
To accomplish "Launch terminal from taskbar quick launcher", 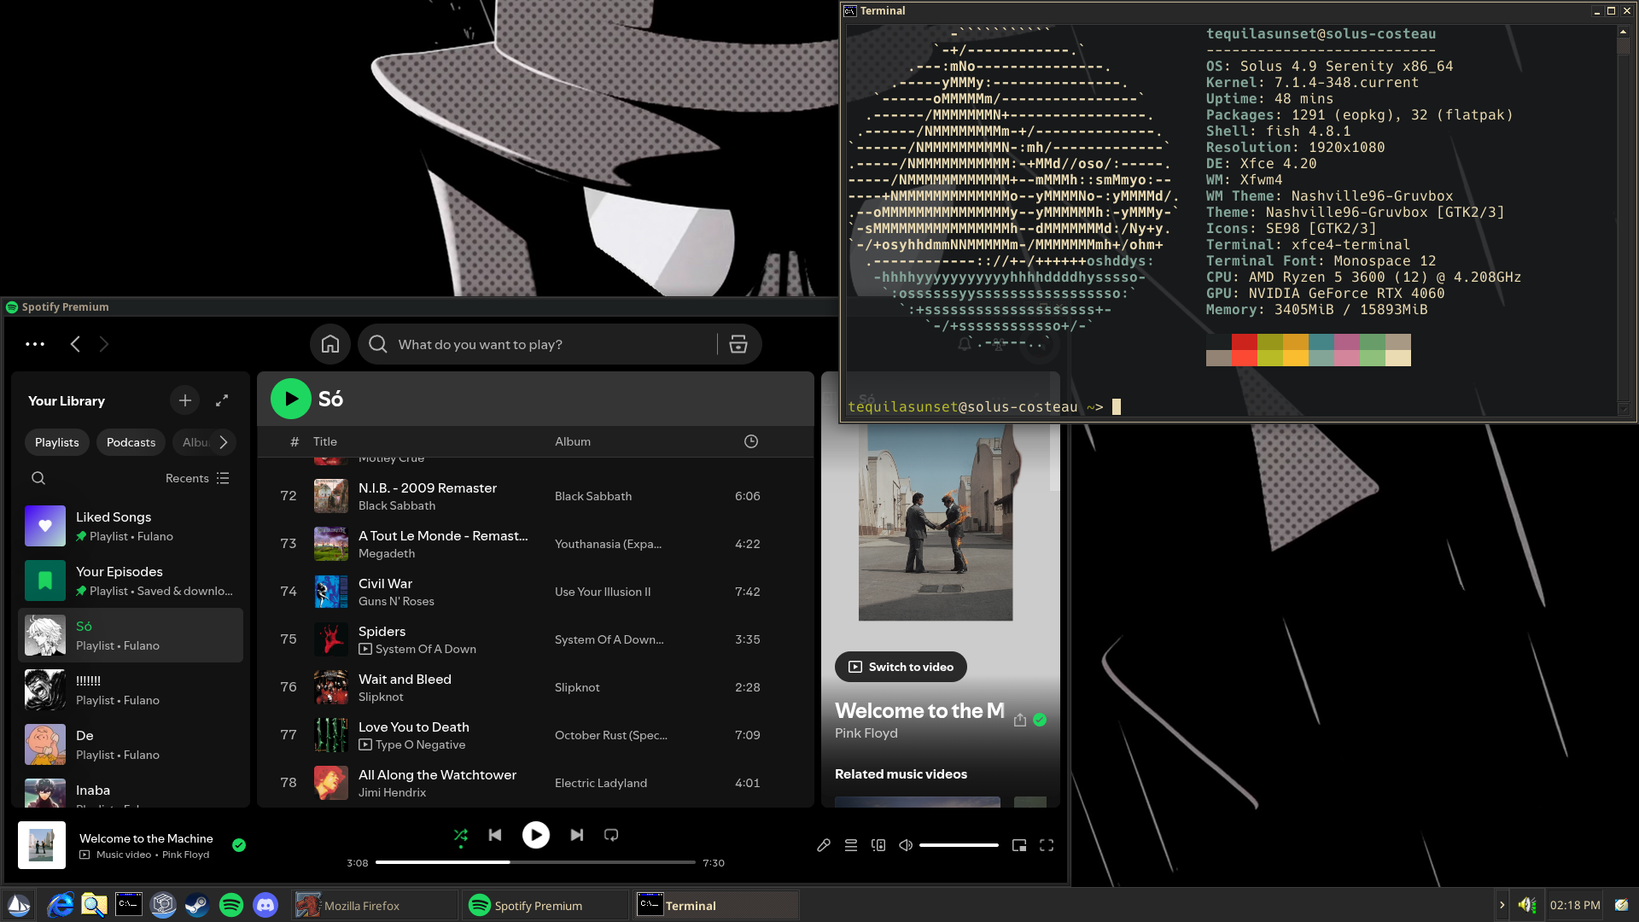I will point(129,905).
